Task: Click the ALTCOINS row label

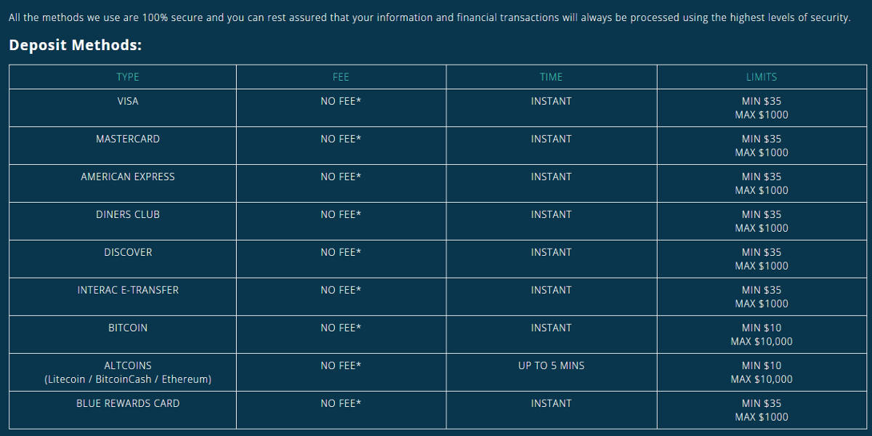Action: (128, 366)
